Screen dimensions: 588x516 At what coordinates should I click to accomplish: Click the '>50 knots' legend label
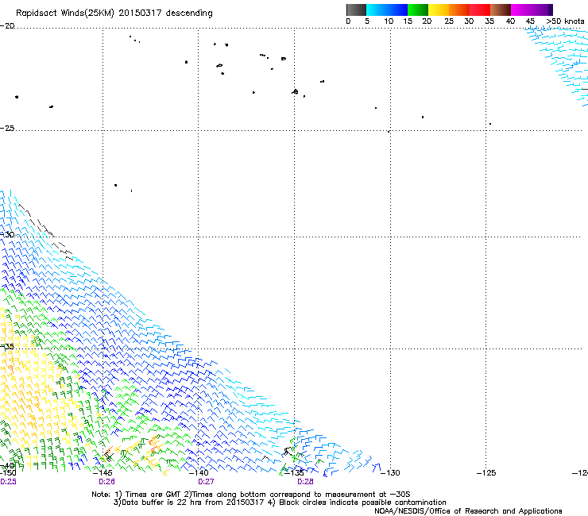coord(565,21)
